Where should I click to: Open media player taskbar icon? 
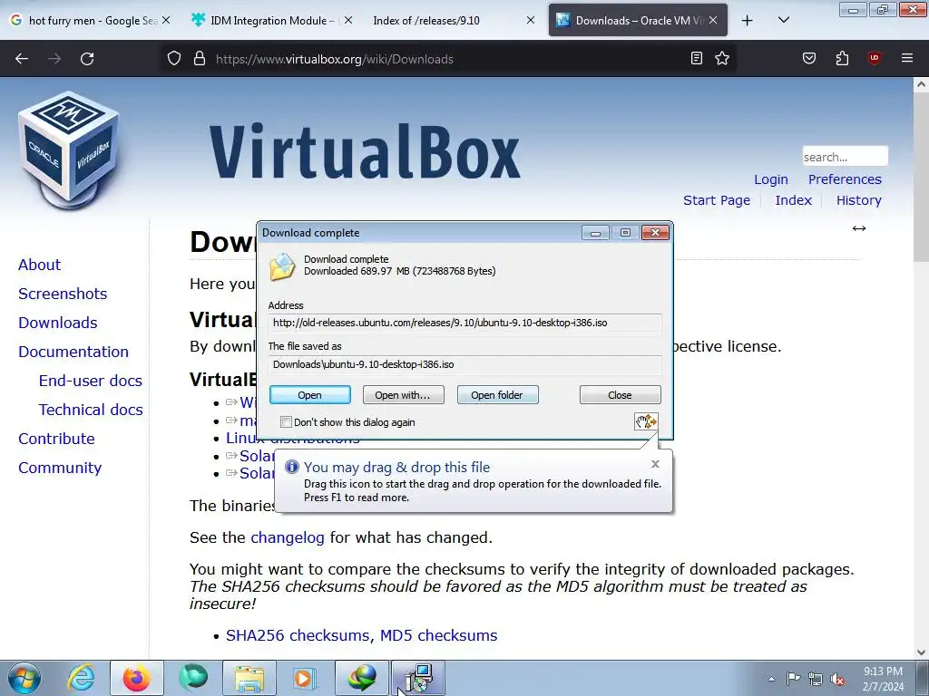pyautogui.click(x=305, y=678)
